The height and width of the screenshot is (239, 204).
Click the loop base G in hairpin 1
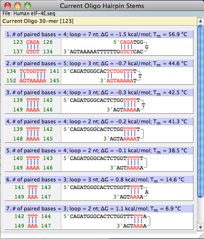pyautogui.click(x=147, y=47)
